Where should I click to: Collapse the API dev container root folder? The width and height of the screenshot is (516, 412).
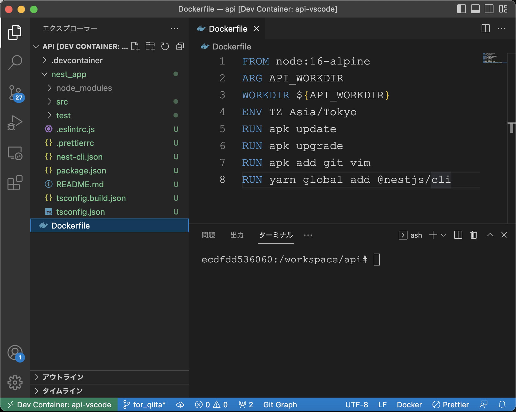tap(36, 47)
